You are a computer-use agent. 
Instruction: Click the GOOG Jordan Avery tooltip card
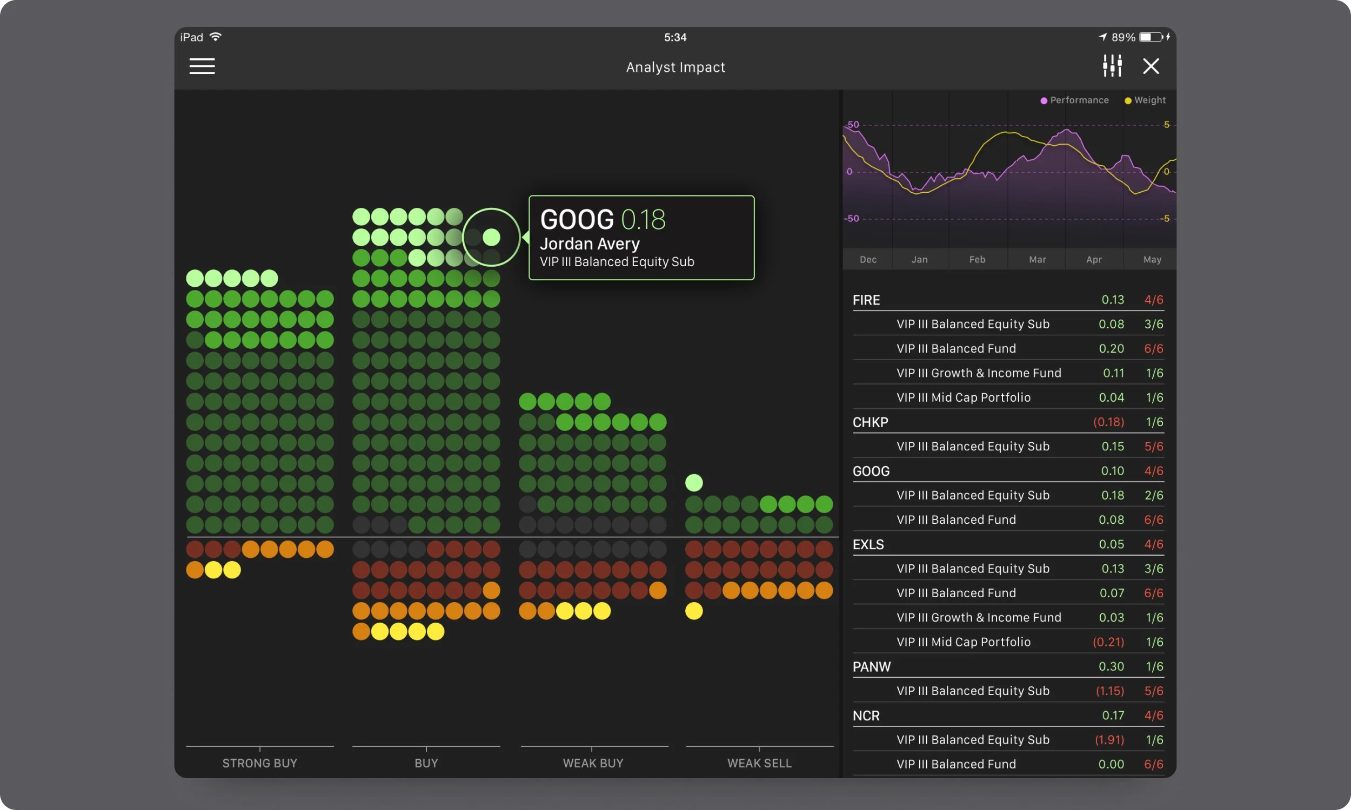point(641,238)
